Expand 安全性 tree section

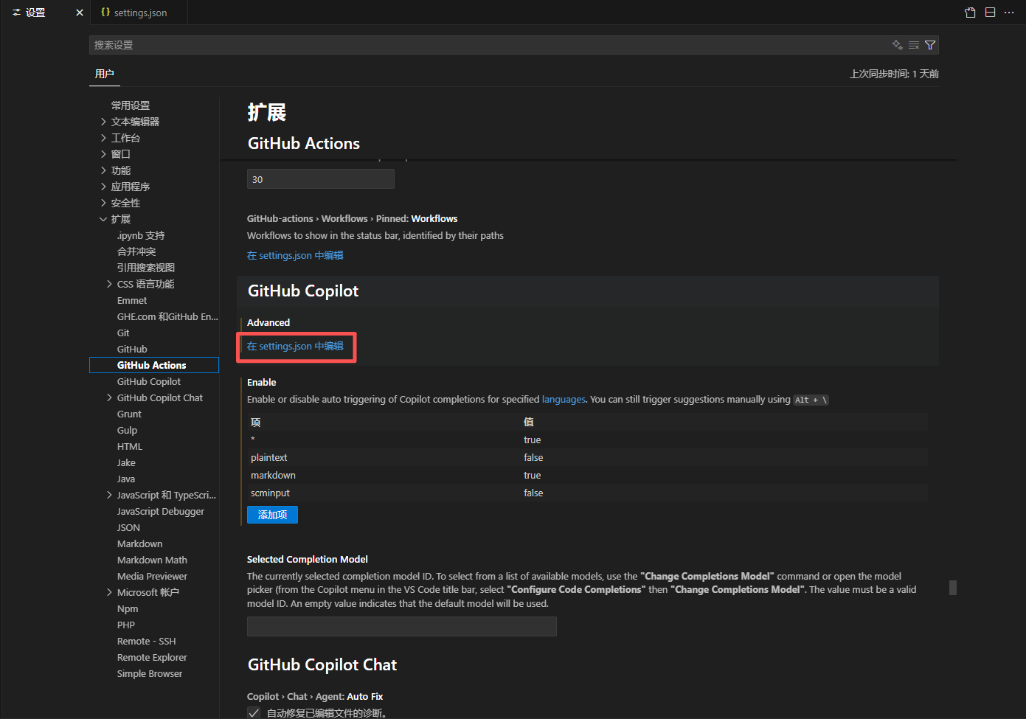click(103, 203)
